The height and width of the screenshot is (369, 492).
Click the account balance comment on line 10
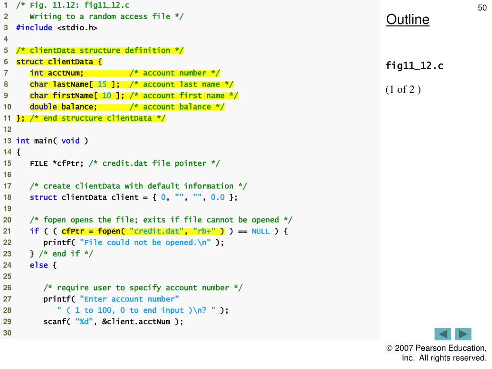(177, 107)
